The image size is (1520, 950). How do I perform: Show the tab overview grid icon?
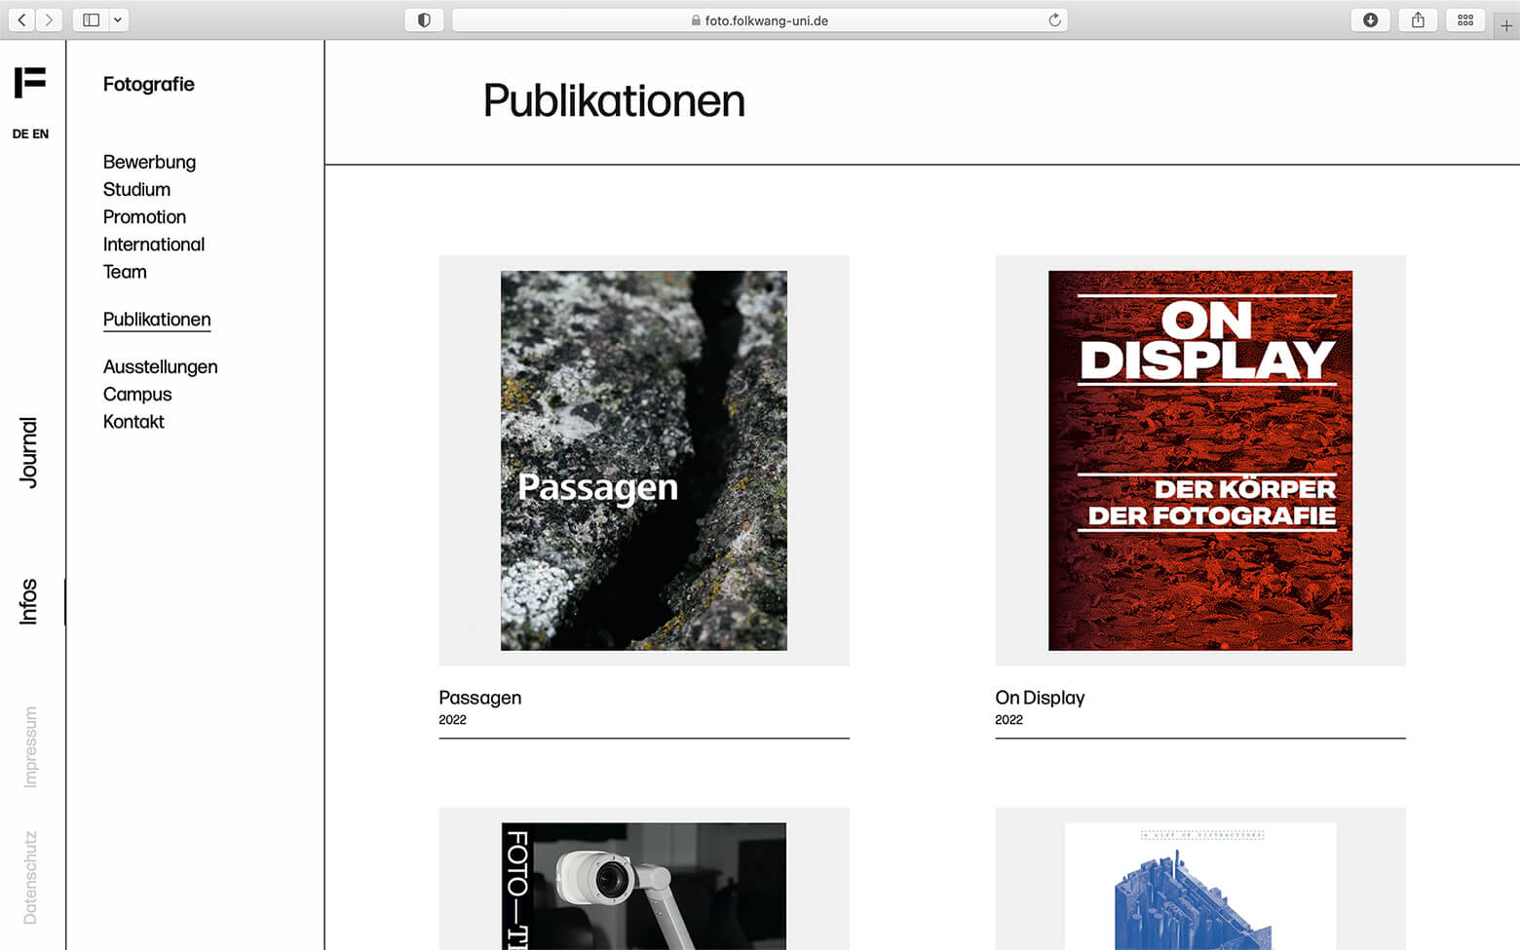click(1465, 19)
